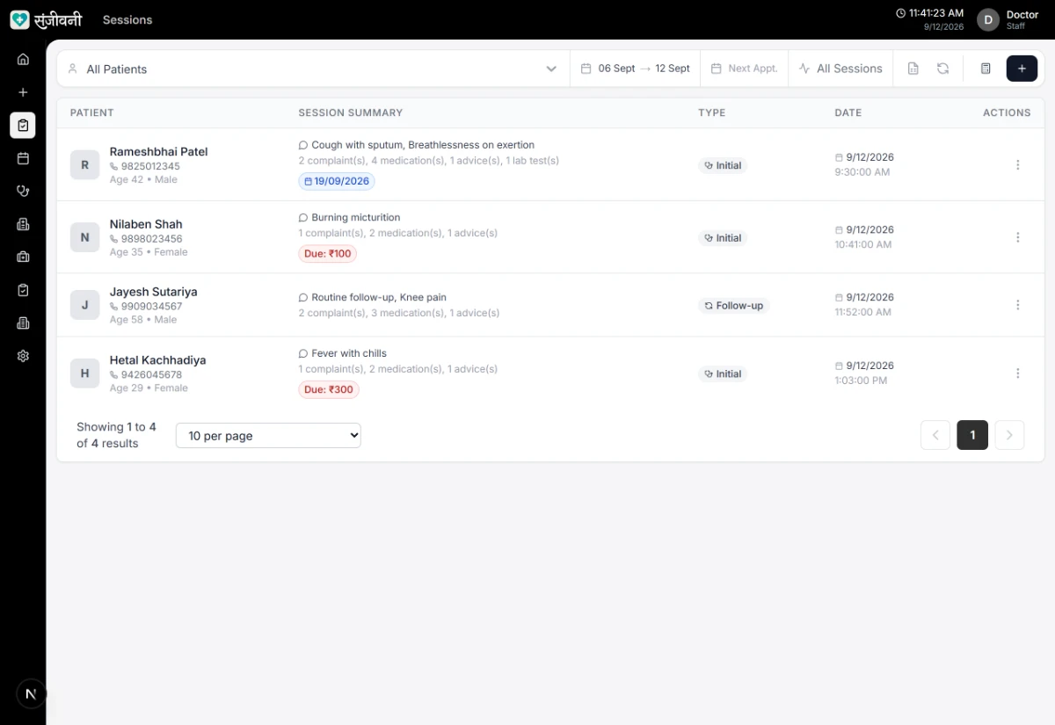Open the home icon in sidebar
Image resolution: width=1055 pixels, height=725 pixels.
(x=23, y=59)
